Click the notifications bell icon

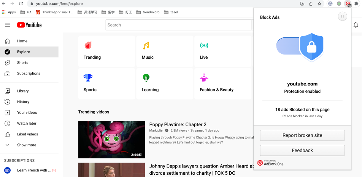pyautogui.click(x=356, y=25)
